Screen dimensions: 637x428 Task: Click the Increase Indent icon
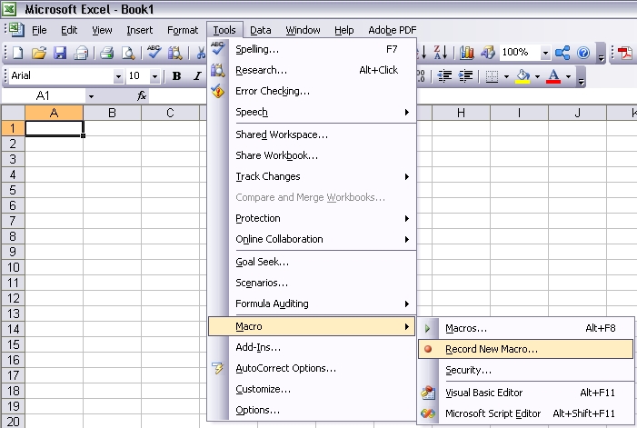coord(465,76)
